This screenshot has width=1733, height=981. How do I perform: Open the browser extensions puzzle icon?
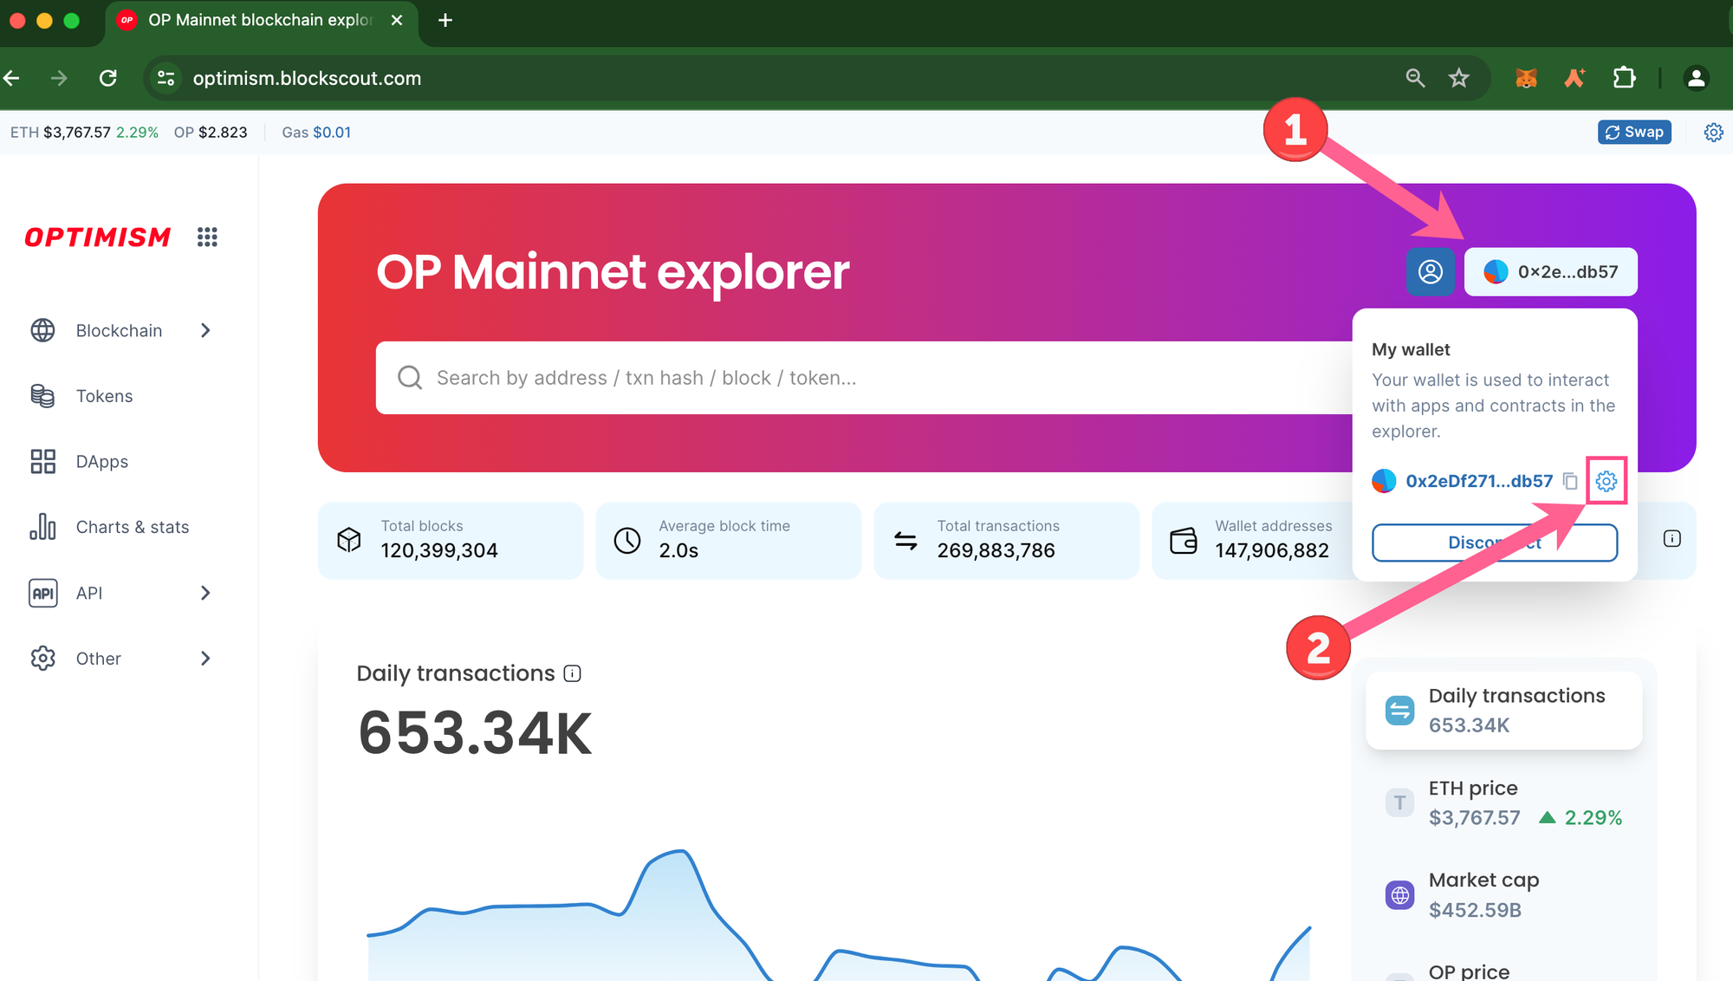[1624, 78]
